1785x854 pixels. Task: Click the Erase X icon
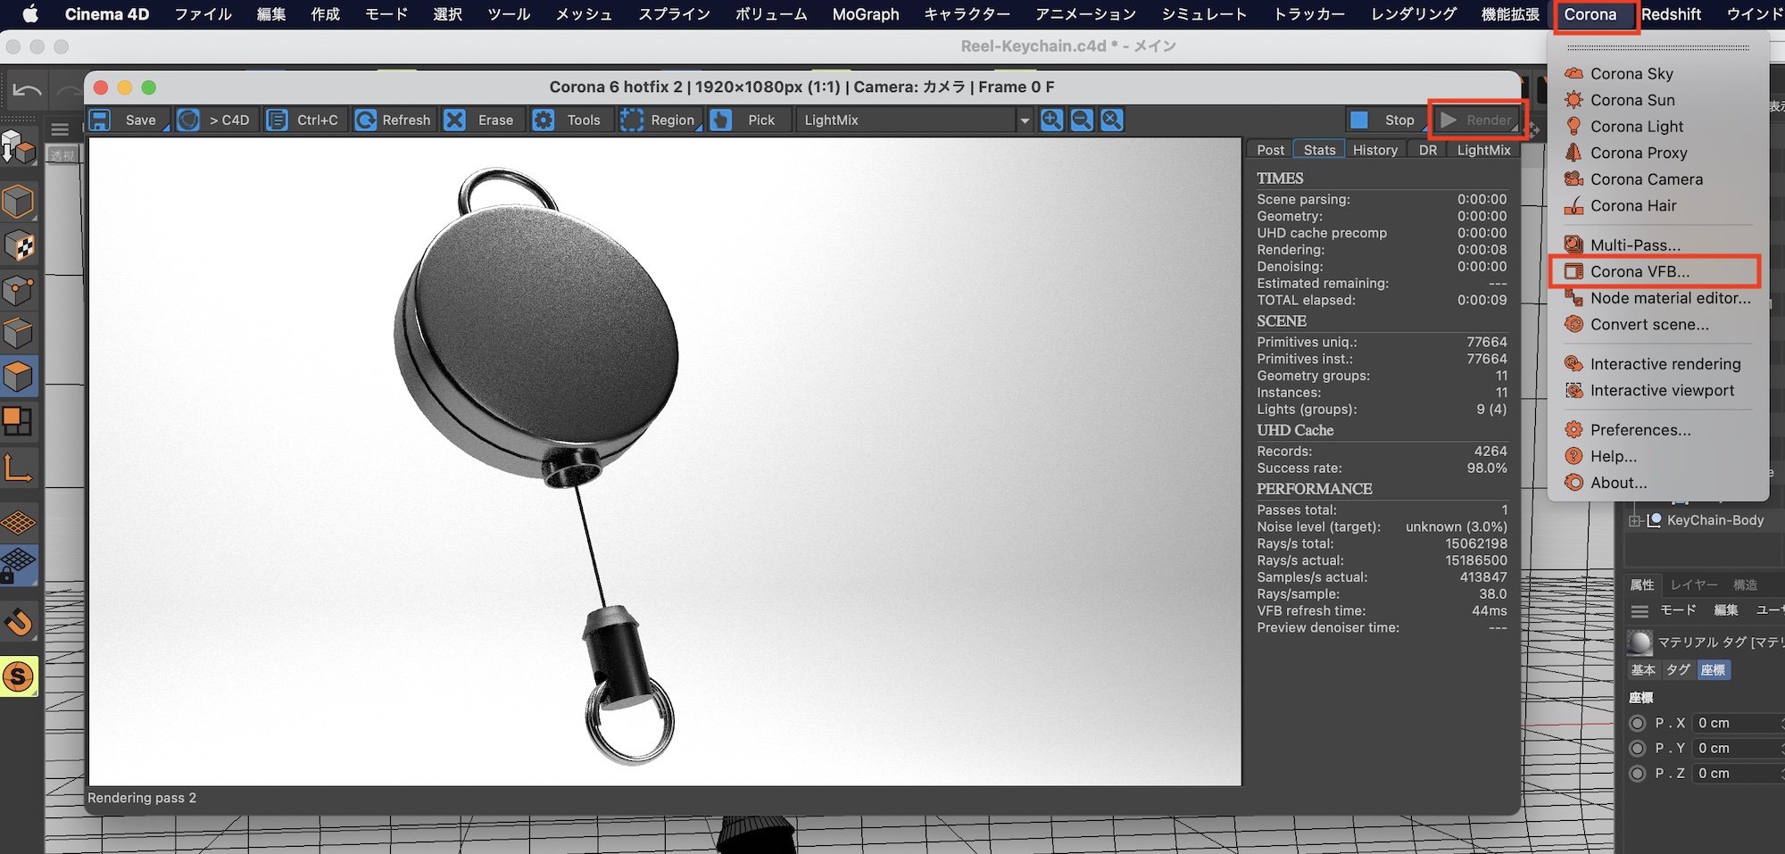[455, 120]
